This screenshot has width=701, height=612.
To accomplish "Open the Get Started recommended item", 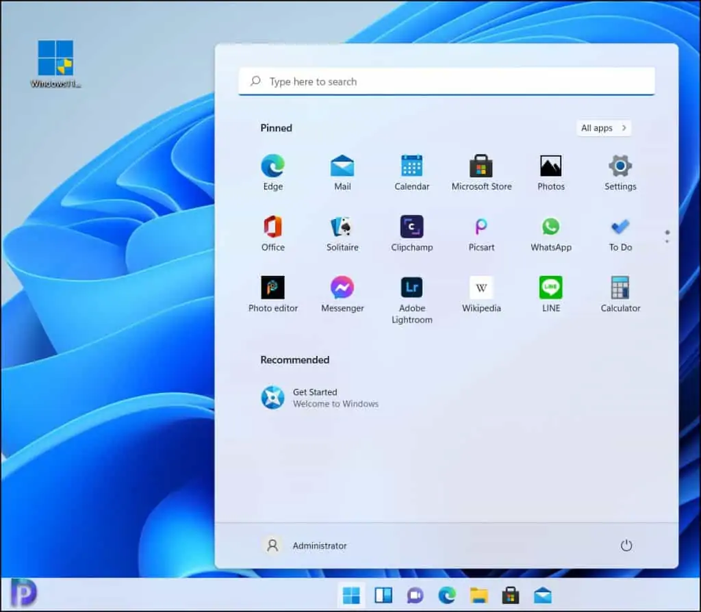I will click(320, 398).
